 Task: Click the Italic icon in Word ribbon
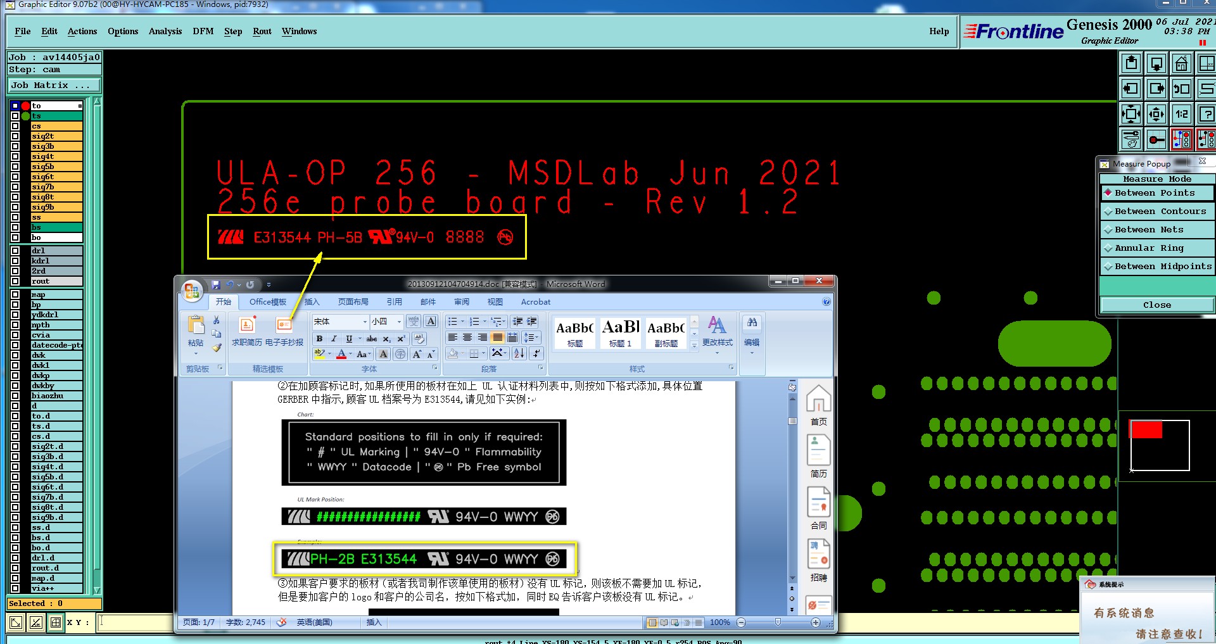click(334, 339)
